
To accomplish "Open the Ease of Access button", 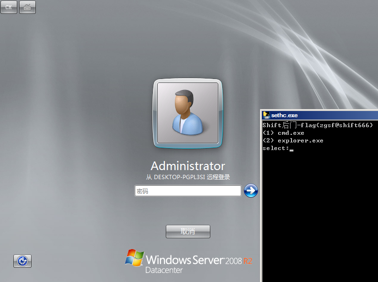I will coord(22,261).
